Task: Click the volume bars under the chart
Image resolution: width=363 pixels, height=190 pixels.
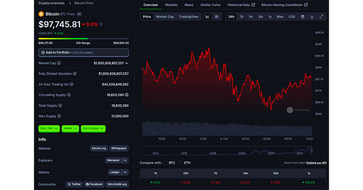Action: (227, 128)
